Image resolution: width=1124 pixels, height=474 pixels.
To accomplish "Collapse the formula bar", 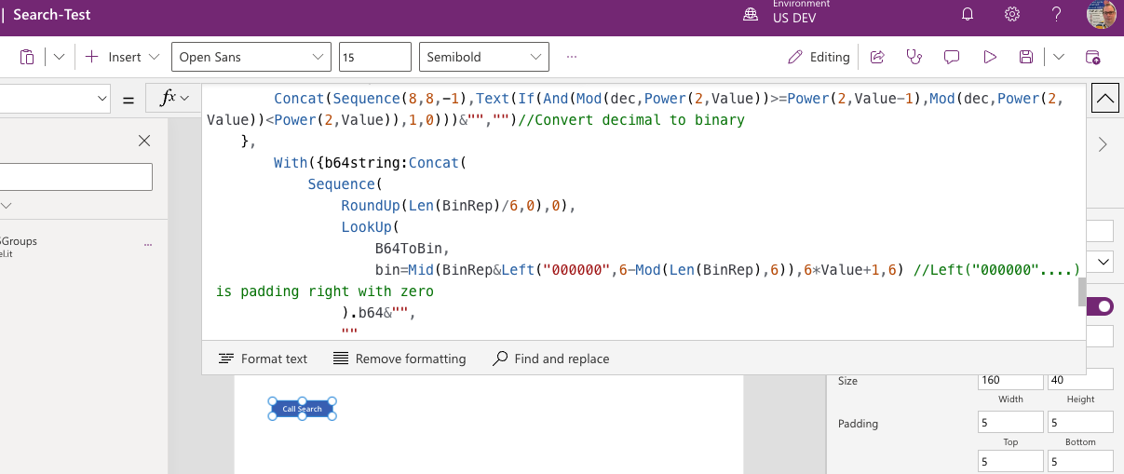I will point(1104,98).
